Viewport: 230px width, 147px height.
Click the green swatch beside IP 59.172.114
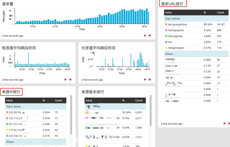(7, 124)
